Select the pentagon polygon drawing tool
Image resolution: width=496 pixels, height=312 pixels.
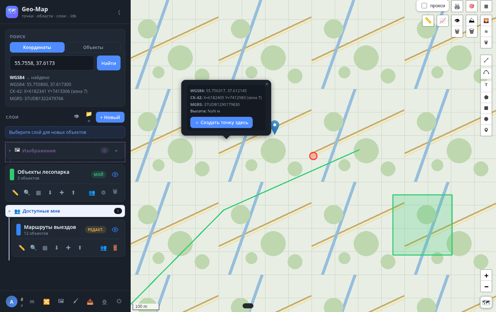click(486, 97)
